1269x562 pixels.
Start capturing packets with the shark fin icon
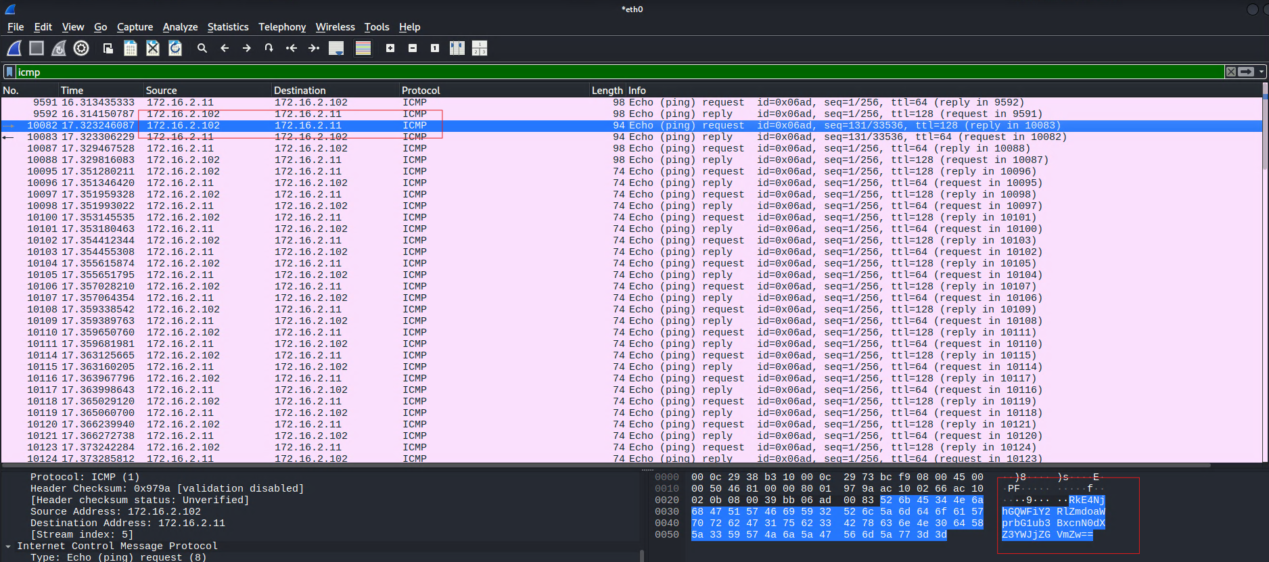[x=14, y=48]
